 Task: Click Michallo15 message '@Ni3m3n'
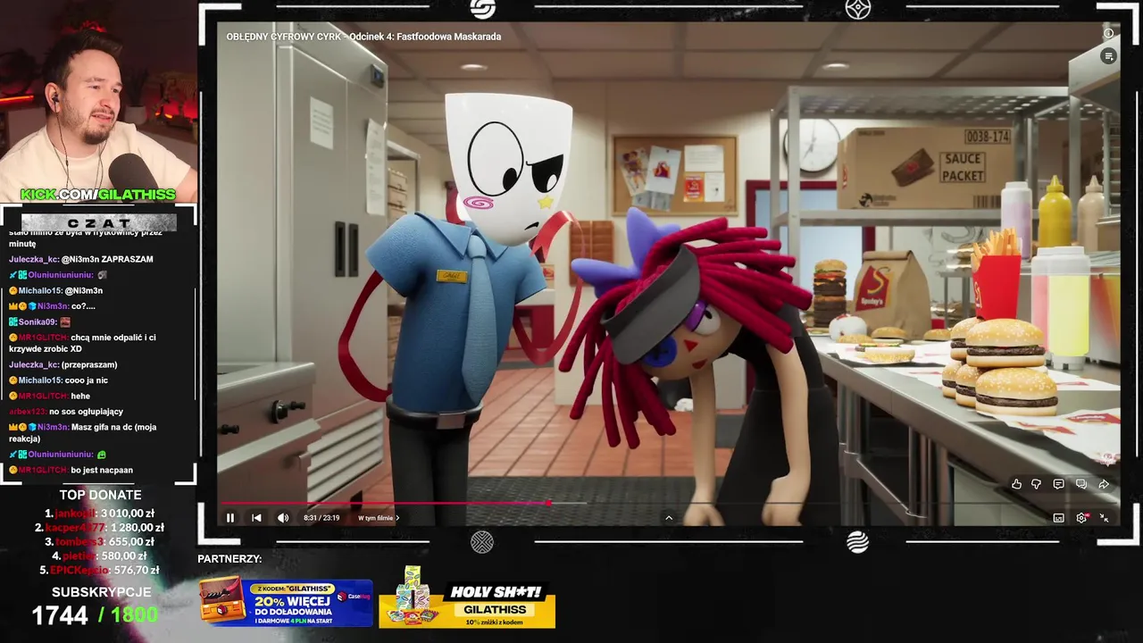click(84, 290)
